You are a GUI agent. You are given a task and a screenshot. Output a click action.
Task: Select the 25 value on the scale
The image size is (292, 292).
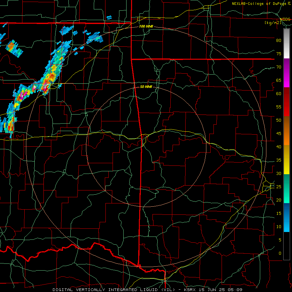click(279, 187)
